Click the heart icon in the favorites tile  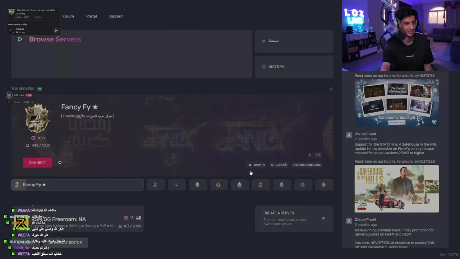tap(264, 41)
